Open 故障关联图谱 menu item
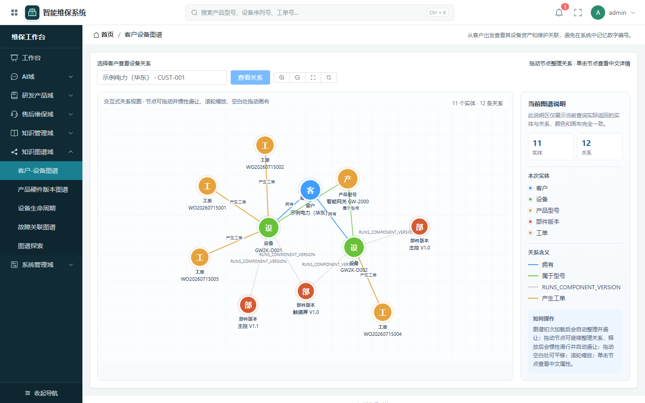645x403 pixels. 41,227
